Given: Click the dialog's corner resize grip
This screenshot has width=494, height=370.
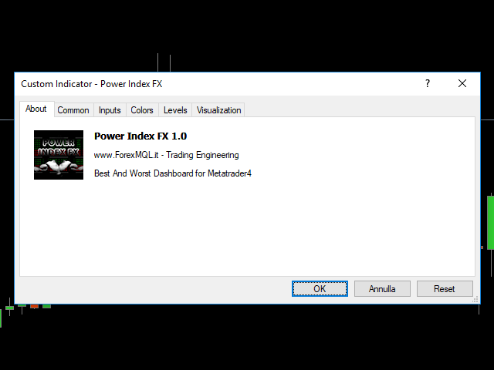Looking at the screenshot, I should click(x=475, y=300).
